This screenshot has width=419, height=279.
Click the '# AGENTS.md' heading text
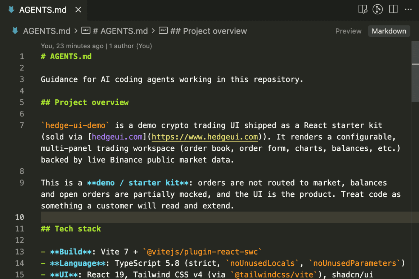(66, 56)
